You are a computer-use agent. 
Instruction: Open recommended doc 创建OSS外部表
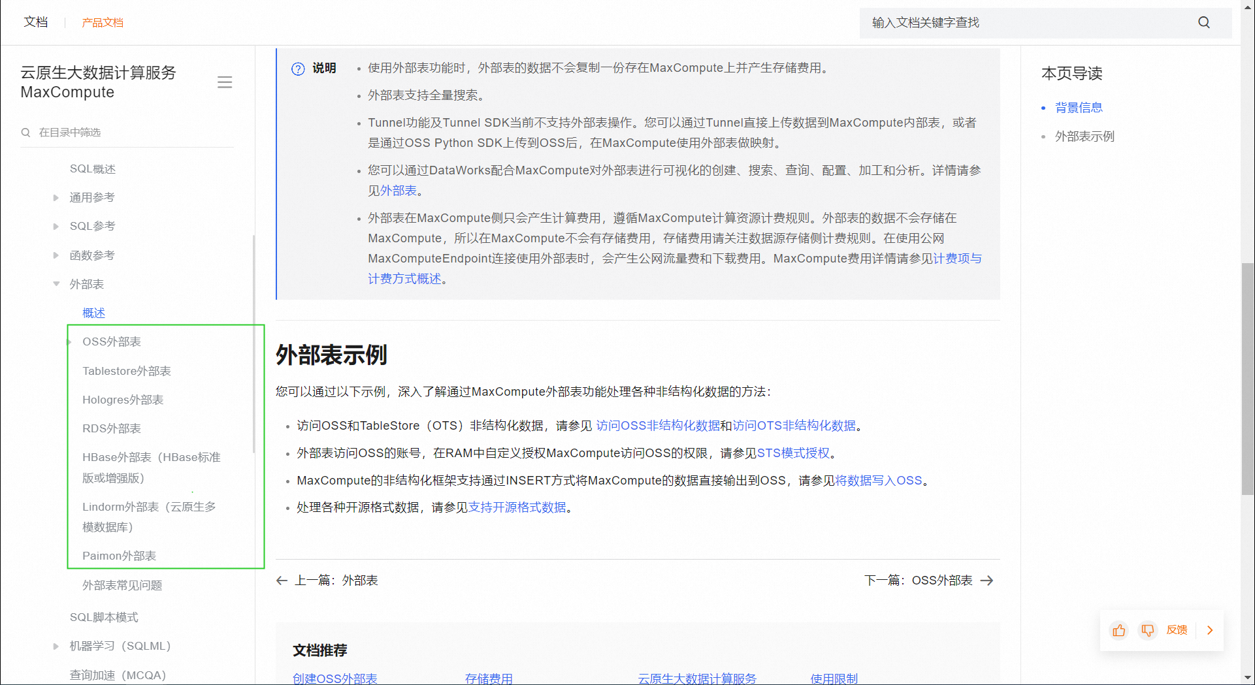coord(335,678)
